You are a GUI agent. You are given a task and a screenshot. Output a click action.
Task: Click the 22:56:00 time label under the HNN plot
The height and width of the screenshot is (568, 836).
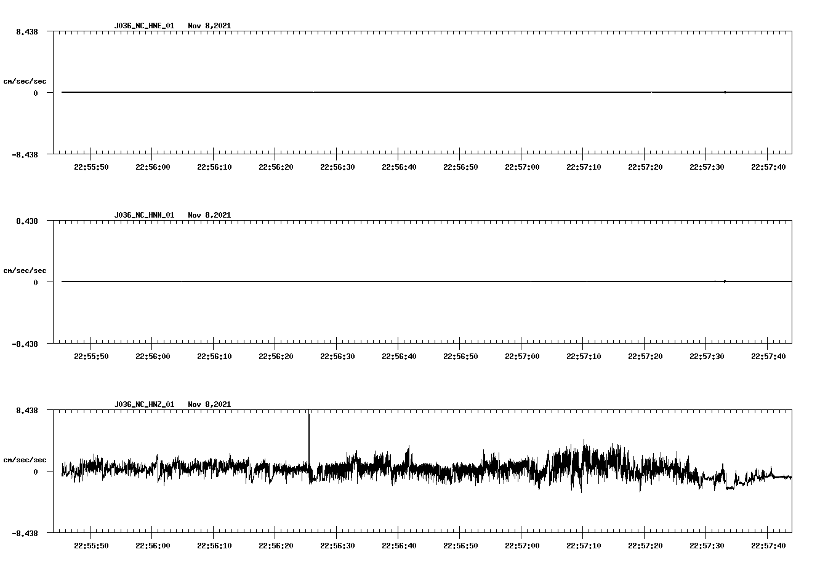pyautogui.click(x=153, y=357)
